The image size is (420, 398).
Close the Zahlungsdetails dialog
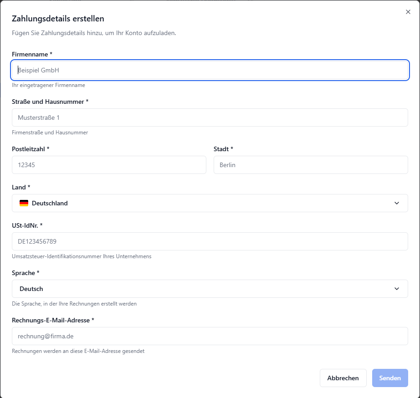click(408, 12)
